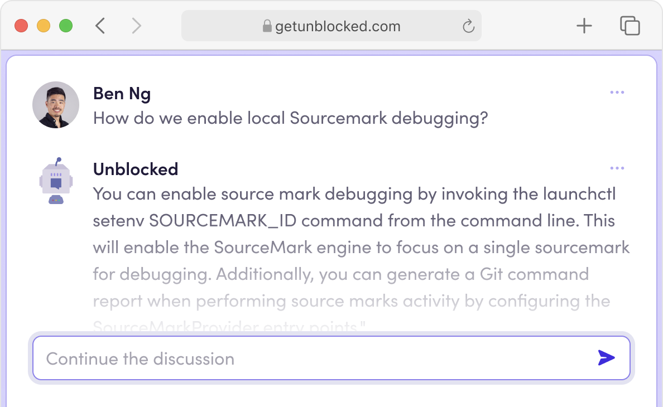Go back to the previous page
The height and width of the screenshot is (407, 663).
point(100,26)
